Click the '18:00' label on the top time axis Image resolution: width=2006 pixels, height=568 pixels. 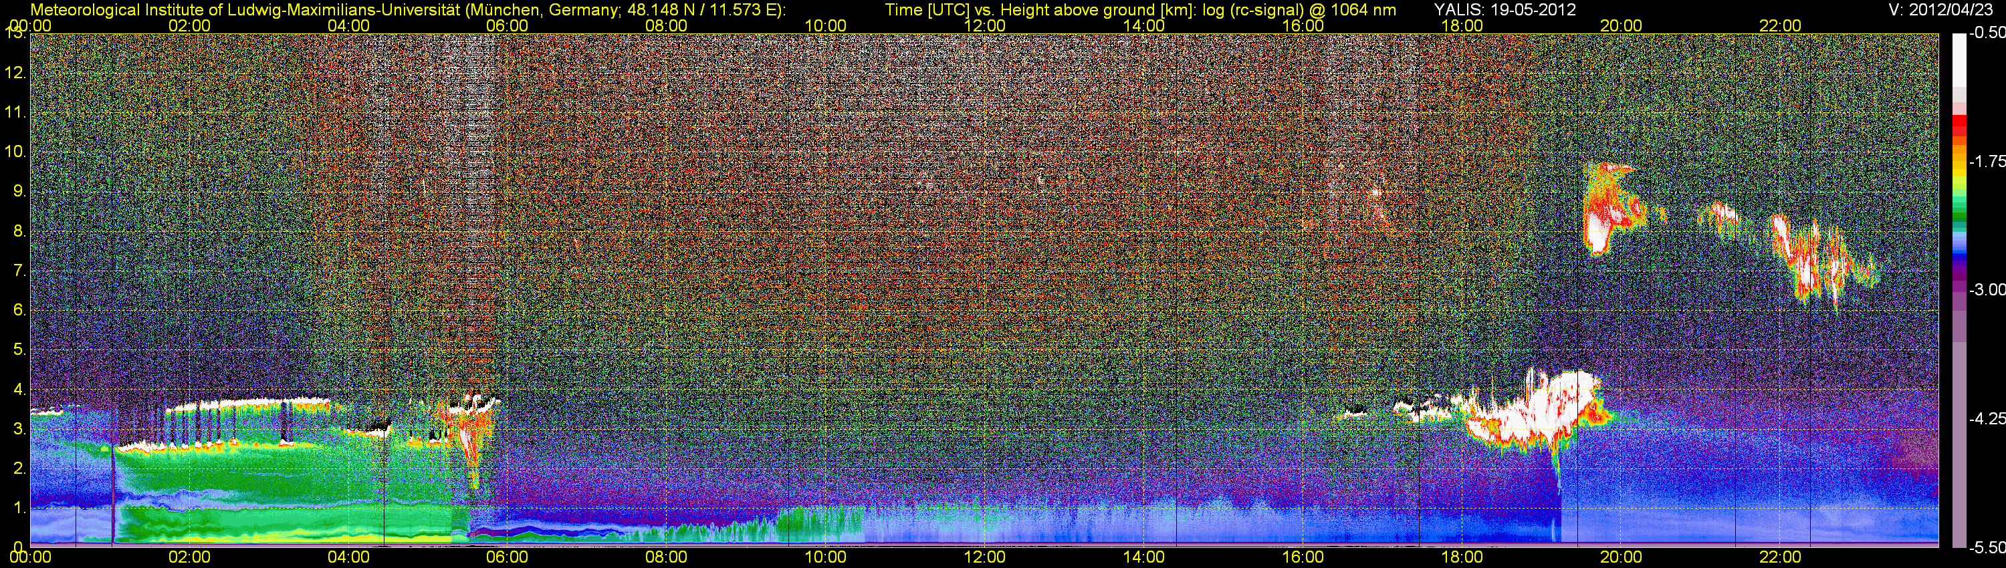tap(1462, 25)
